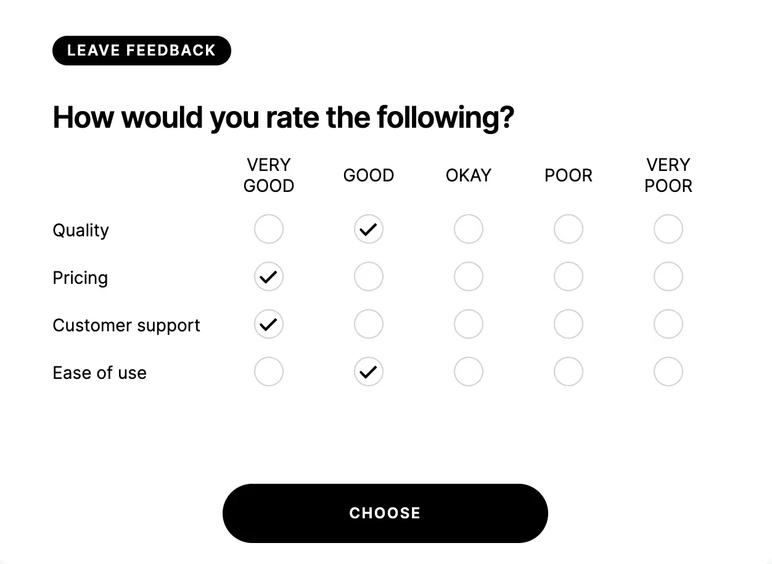Viewport: 772px width, 564px height.
Task: Mark Customer support as Okay
Action: (x=469, y=324)
